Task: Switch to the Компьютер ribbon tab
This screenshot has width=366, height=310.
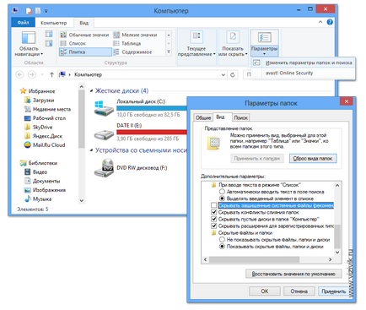Action: (54, 23)
